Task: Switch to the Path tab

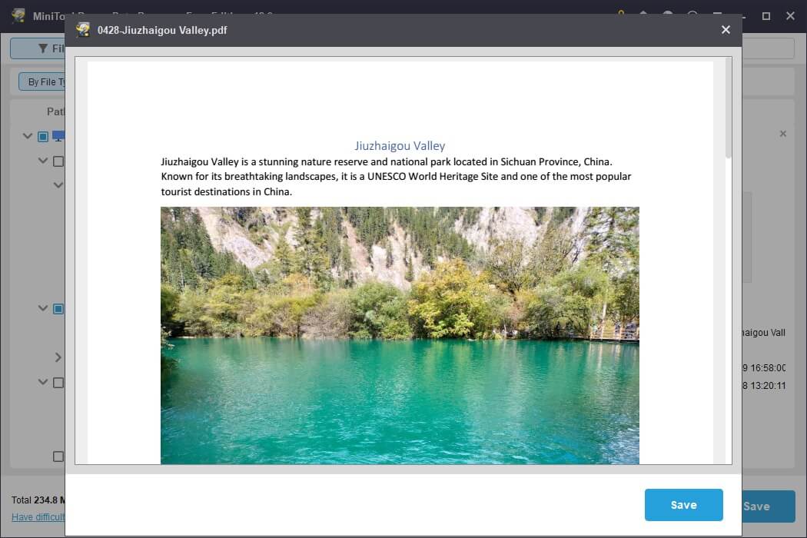Action: 55,111
